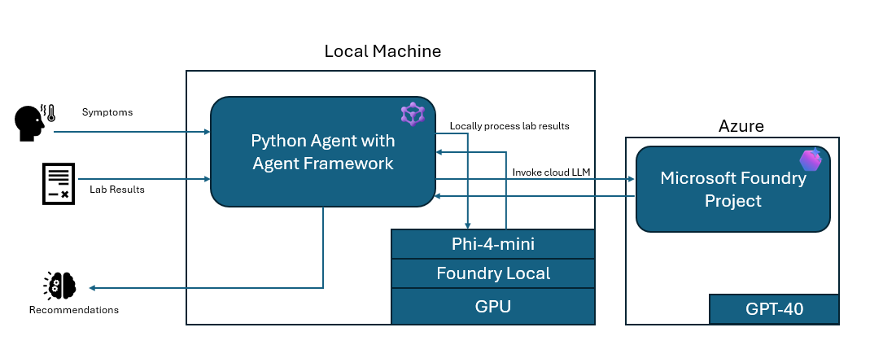883x358 pixels.
Task: Click the lab results document icon
Action: pyautogui.click(x=57, y=182)
